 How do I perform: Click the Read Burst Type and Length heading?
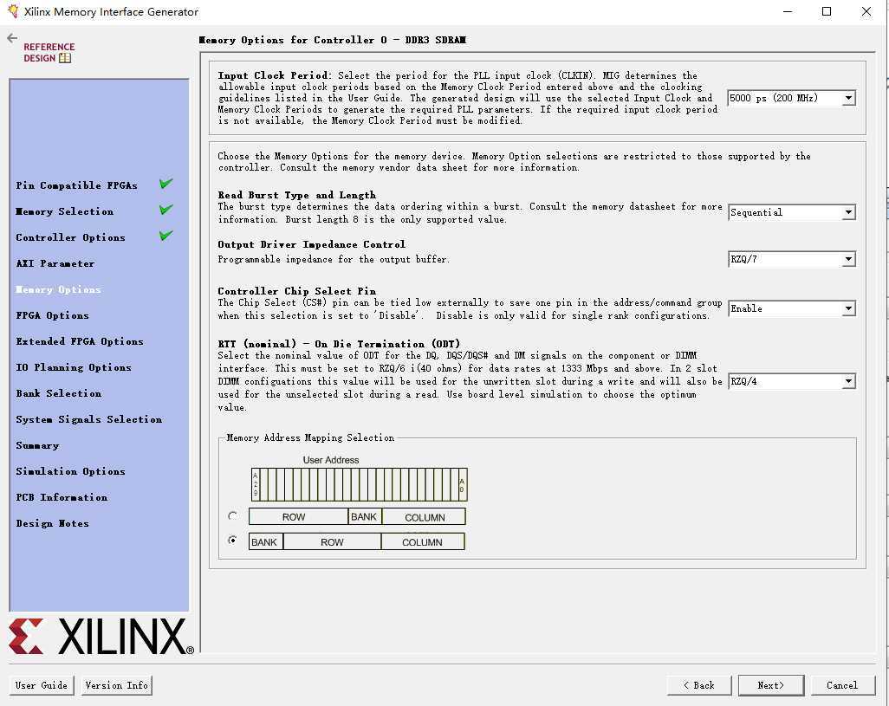pos(297,195)
